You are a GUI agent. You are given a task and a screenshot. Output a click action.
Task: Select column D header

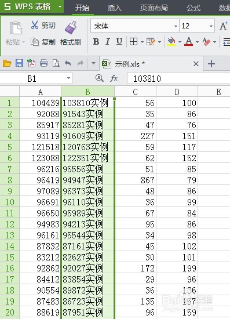177,92
